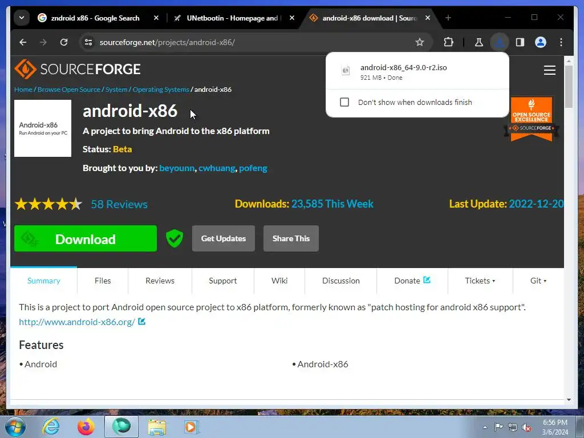Click external link icon after android-x86.org URL
Image resolution: width=584 pixels, height=438 pixels.
(141, 321)
